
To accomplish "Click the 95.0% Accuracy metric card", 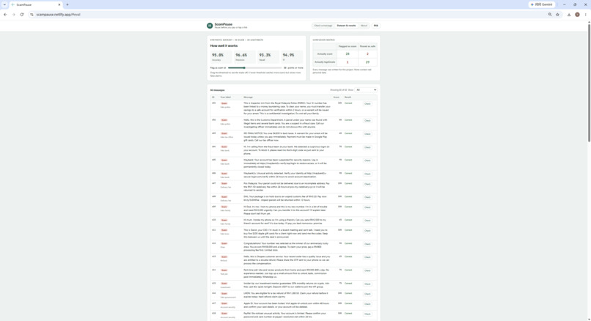I will (x=221, y=57).
